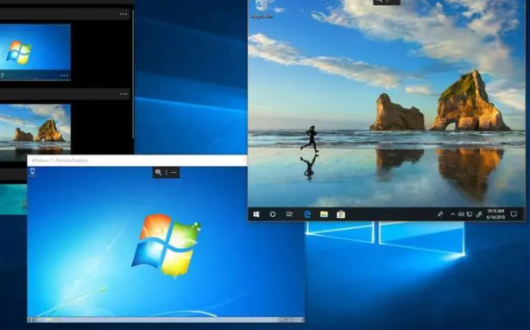Viewport: 530px width, 330px height.
Task: Click the connections list vertical scrollbar
Action: pos(133,74)
